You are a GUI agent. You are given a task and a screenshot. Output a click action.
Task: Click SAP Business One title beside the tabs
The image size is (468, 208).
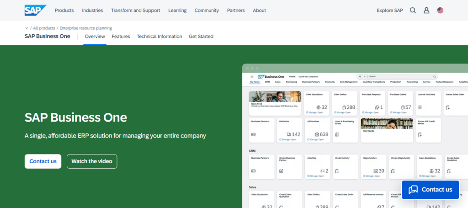click(48, 37)
